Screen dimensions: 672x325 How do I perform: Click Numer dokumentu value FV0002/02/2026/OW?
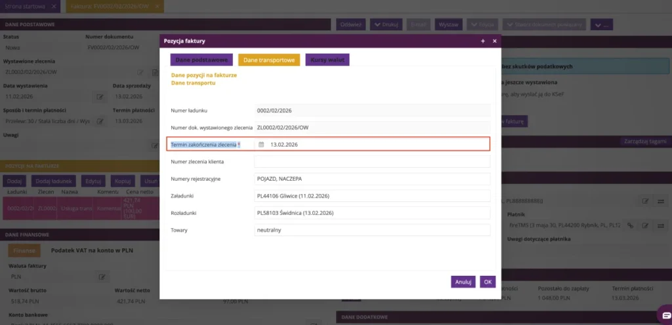(114, 47)
